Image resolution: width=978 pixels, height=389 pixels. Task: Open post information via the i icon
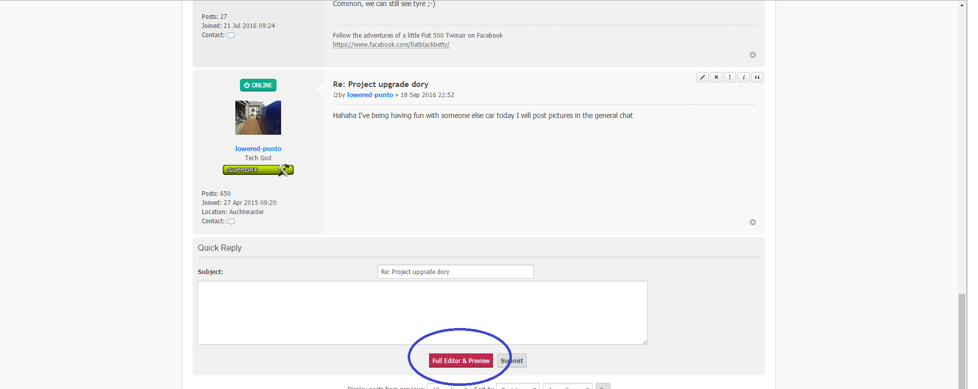tap(743, 77)
